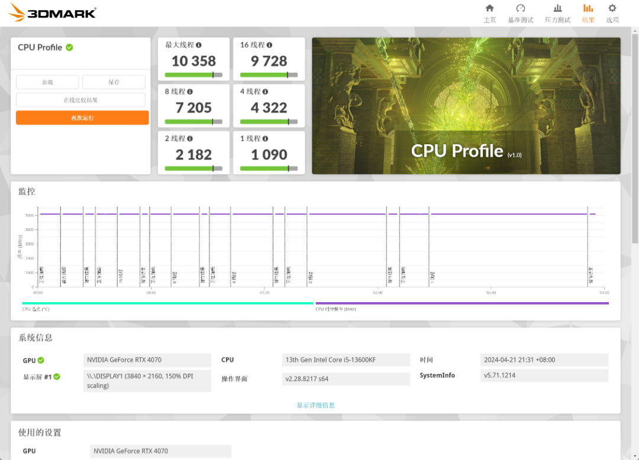Click the DISPLAY1 3840 × 2160 field
The width and height of the screenshot is (639, 460).
pyautogui.click(x=147, y=381)
